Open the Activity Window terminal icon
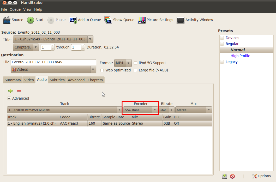Viewport: 276px width, 182px height. [x=181, y=20]
